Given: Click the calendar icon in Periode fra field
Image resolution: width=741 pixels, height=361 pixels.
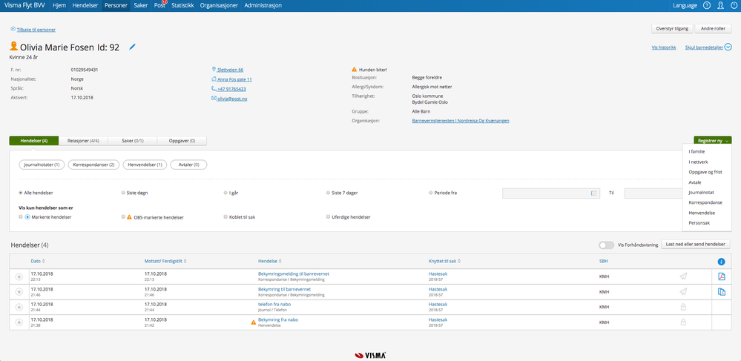Looking at the screenshot, I should pyautogui.click(x=593, y=193).
